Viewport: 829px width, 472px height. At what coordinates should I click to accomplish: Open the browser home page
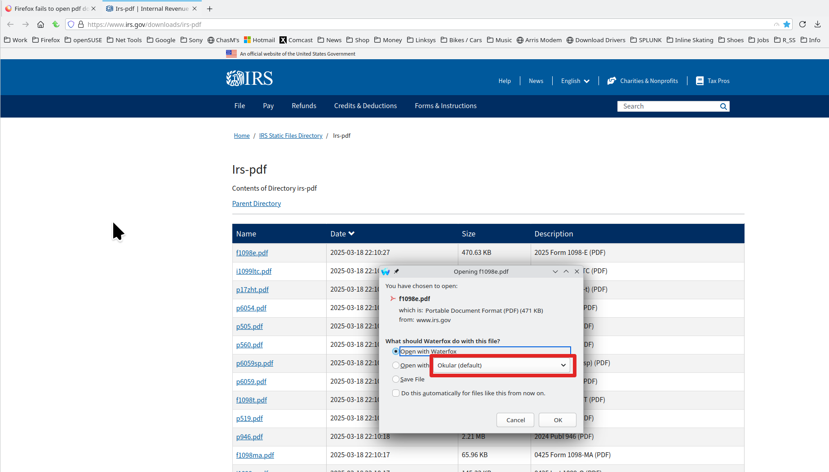point(40,24)
